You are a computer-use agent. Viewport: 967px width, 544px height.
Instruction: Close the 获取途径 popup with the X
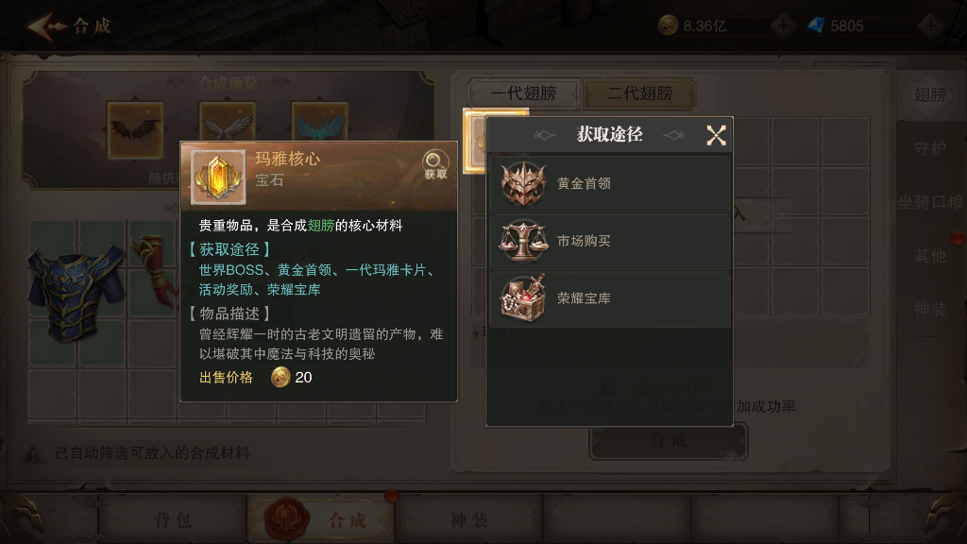click(716, 135)
